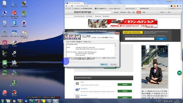Click the Log In link
The height and width of the screenshot is (103, 183).
(x=162, y=12)
